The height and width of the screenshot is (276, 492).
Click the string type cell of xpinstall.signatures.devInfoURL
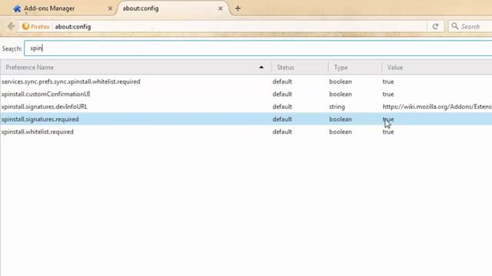tap(337, 107)
